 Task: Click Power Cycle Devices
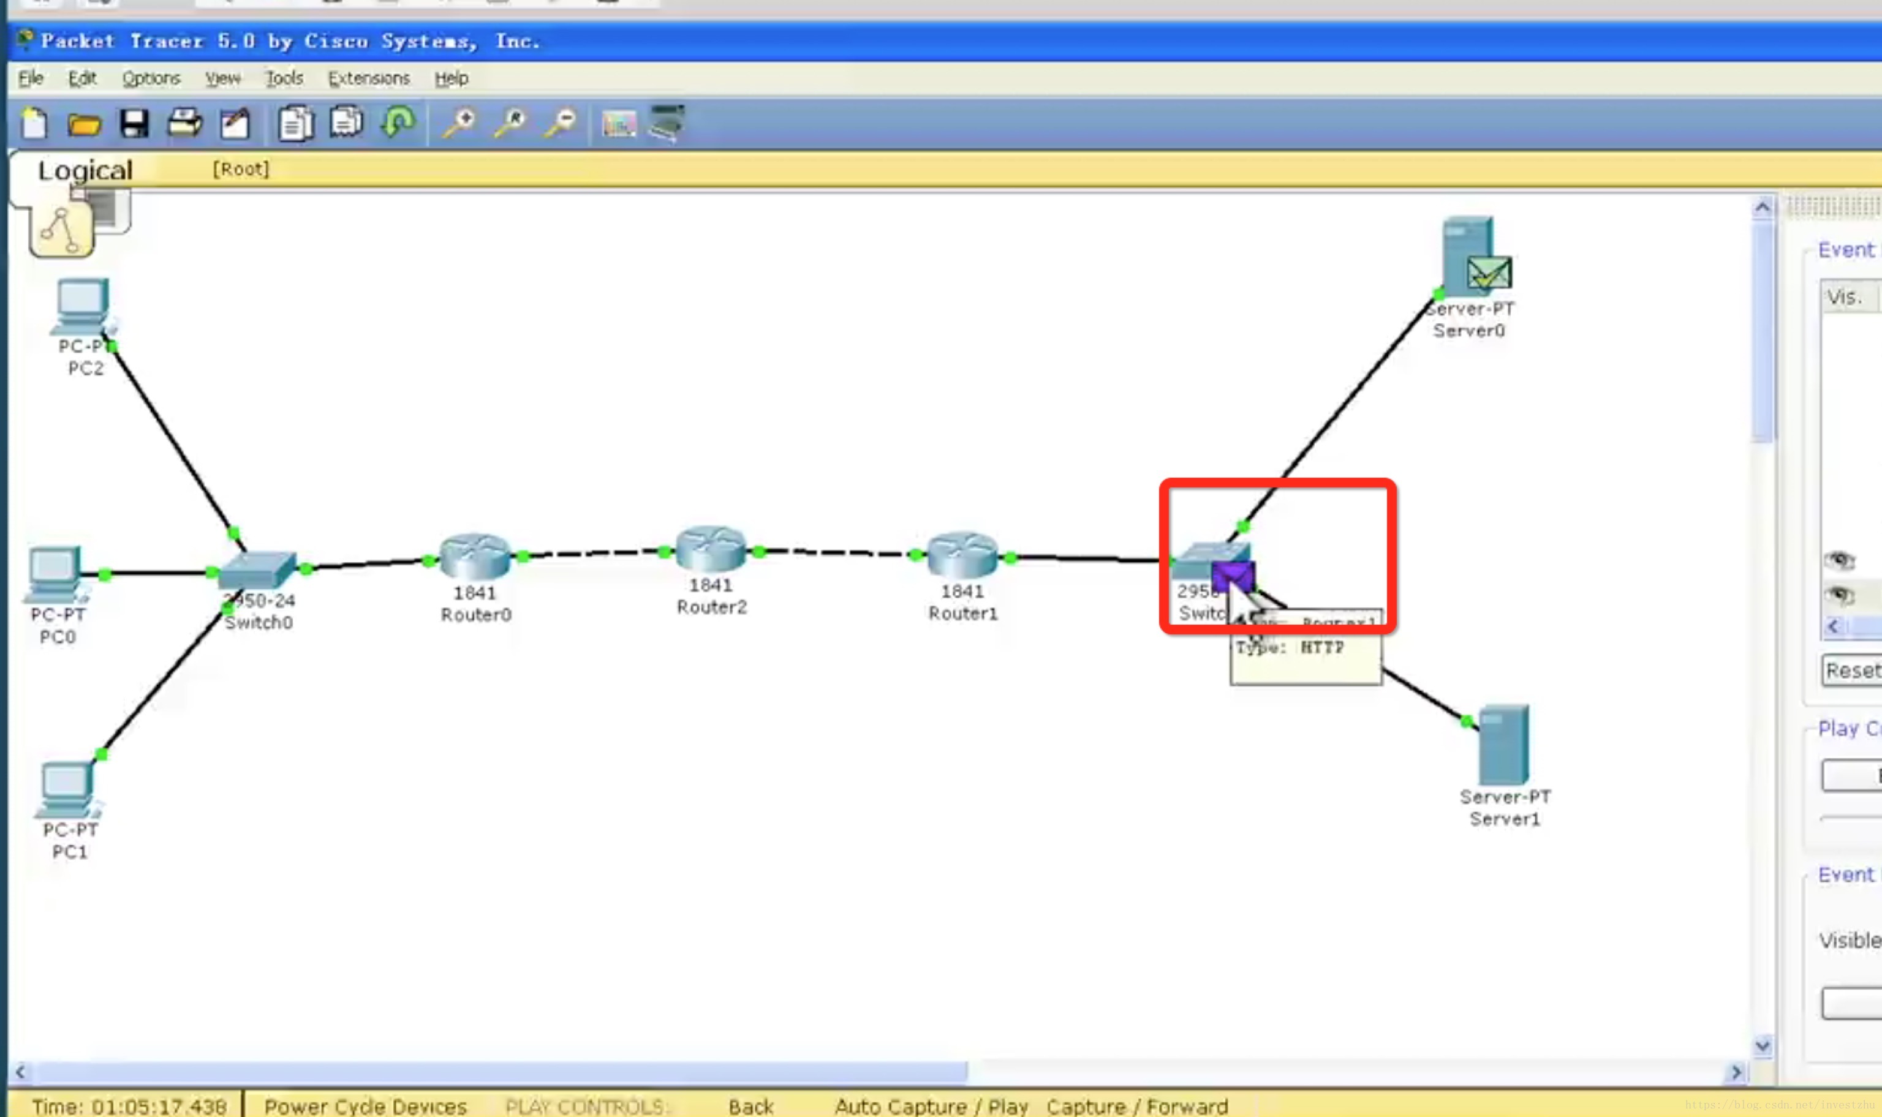coord(365,1106)
